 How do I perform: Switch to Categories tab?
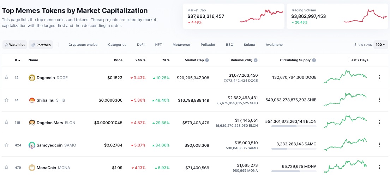tap(117, 45)
